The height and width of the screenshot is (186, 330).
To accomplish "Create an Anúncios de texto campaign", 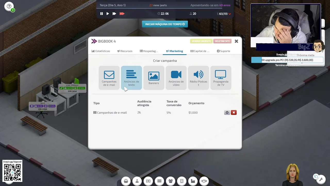I will [131, 78].
